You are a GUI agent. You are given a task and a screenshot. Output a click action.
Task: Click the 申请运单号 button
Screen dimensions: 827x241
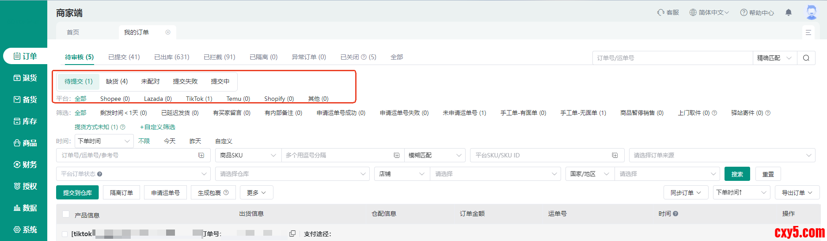tap(166, 192)
